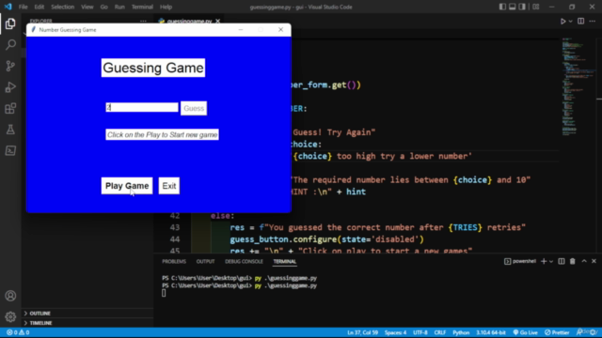Click Exit button in guessing game window

169,186
